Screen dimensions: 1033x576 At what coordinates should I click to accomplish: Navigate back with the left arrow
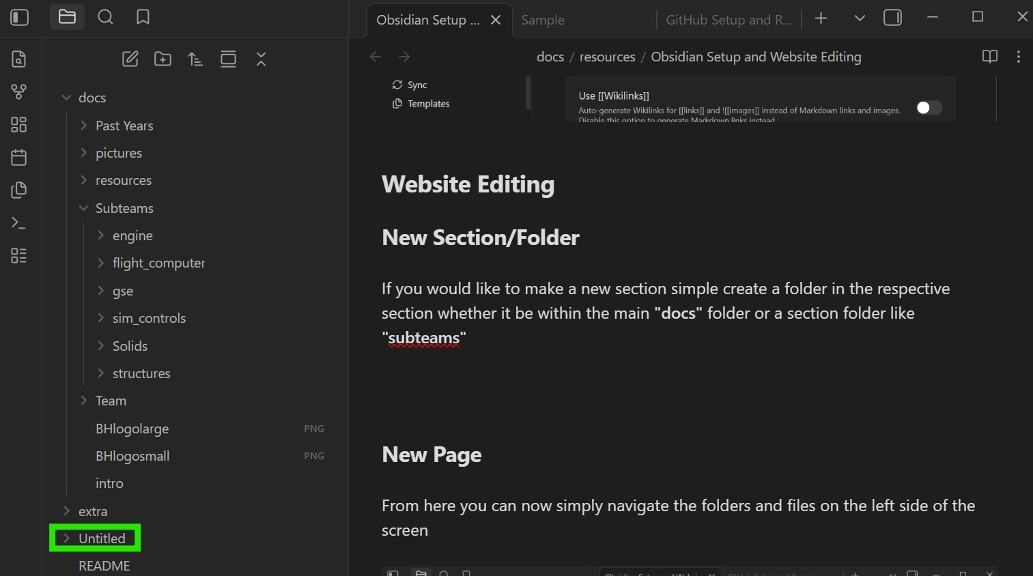376,57
